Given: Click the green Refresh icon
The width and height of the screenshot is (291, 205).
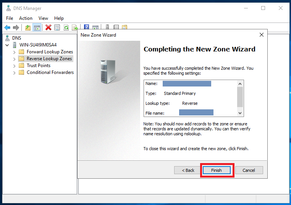Looking at the screenshot, I should coord(66,27).
